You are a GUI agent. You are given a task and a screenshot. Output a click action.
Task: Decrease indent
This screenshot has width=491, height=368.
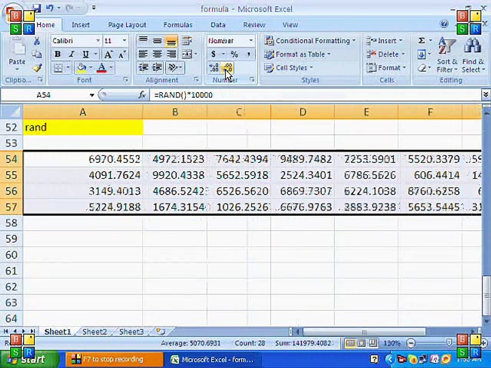[x=144, y=67]
